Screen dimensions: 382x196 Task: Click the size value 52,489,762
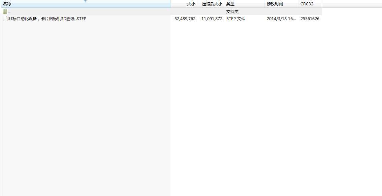[x=185, y=19]
